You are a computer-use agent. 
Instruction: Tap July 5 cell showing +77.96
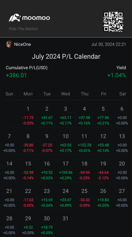pyautogui.click(x=103, y=116)
